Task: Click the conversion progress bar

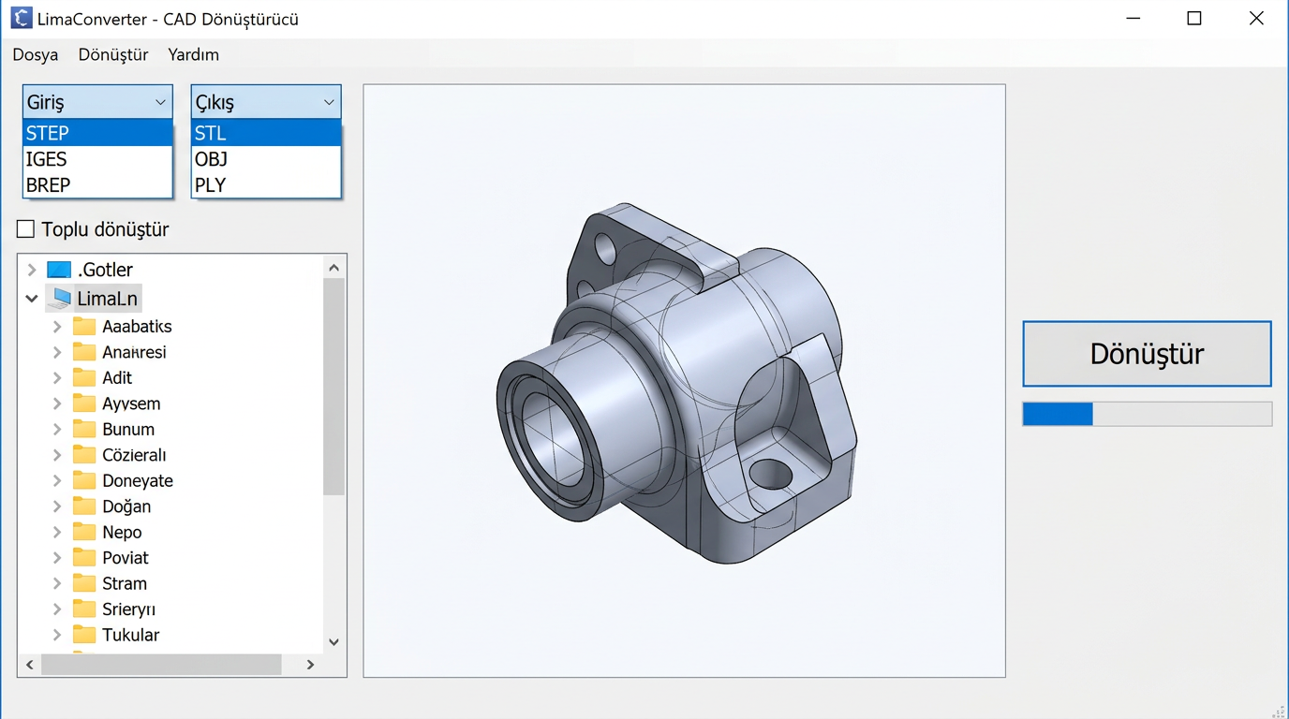Action: tap(1147, 414)
